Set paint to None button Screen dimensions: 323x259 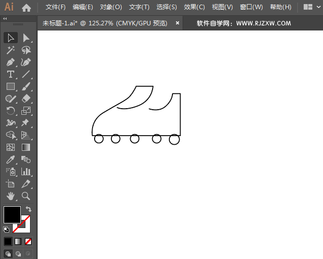click(28, 241)
